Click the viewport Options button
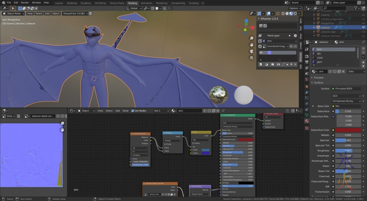The width and height of the screenshot is (367, 201). click(x=294, y=8)
